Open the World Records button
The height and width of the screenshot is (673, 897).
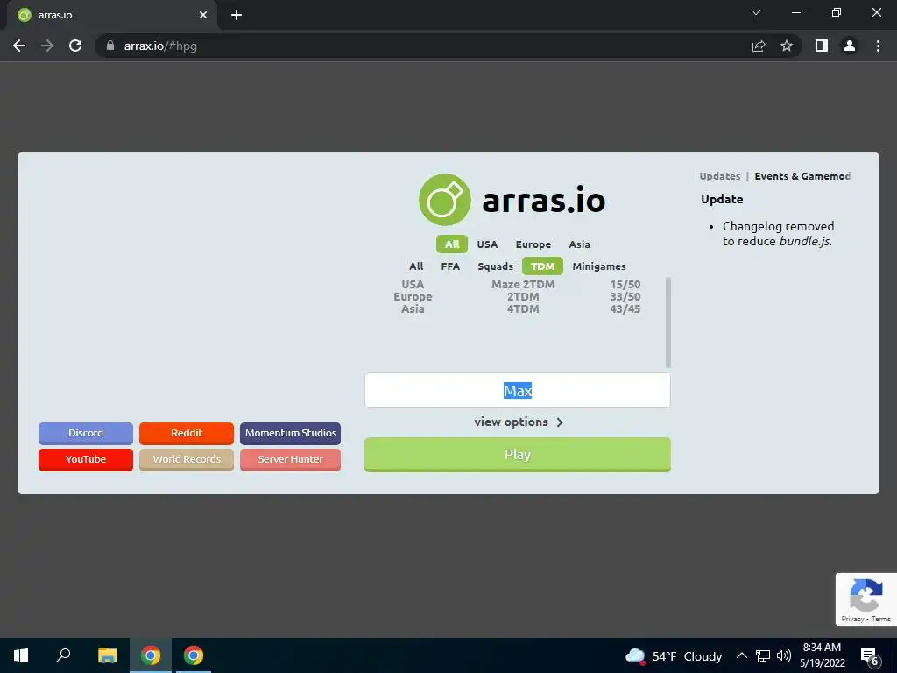tap(187, 459)
